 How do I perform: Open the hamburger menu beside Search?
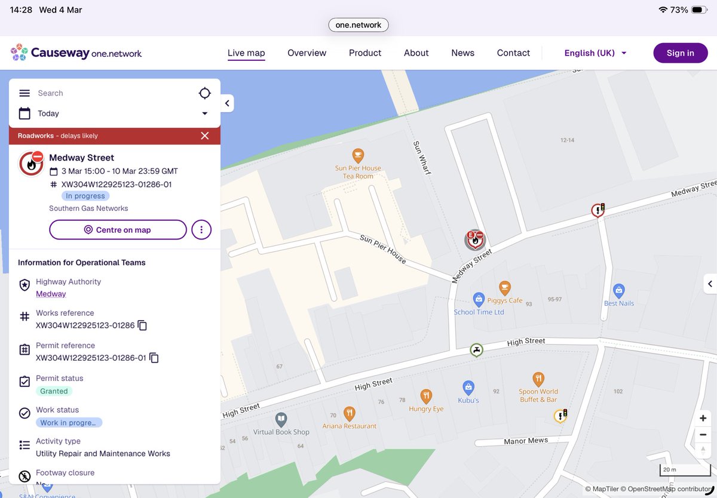pyautogui.click(x=24, y=93)
